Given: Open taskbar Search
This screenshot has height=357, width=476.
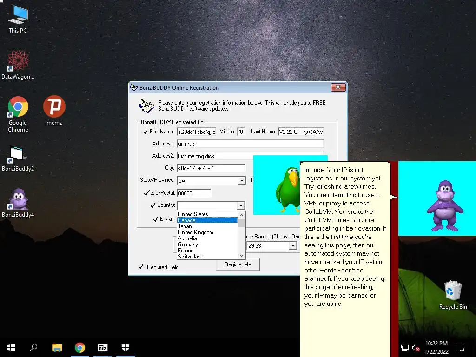Looking at the screenshot, I should point(33,348).
